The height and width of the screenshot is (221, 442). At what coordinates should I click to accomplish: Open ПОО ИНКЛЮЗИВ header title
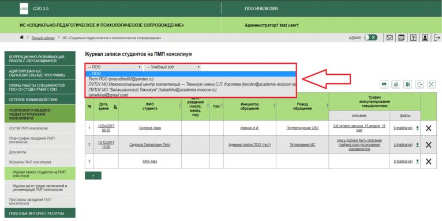pos(261,9)
